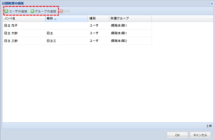Sort by the メンバ名 column header
This screenshot has width=215, height=140.
click(x=24, y=18)
